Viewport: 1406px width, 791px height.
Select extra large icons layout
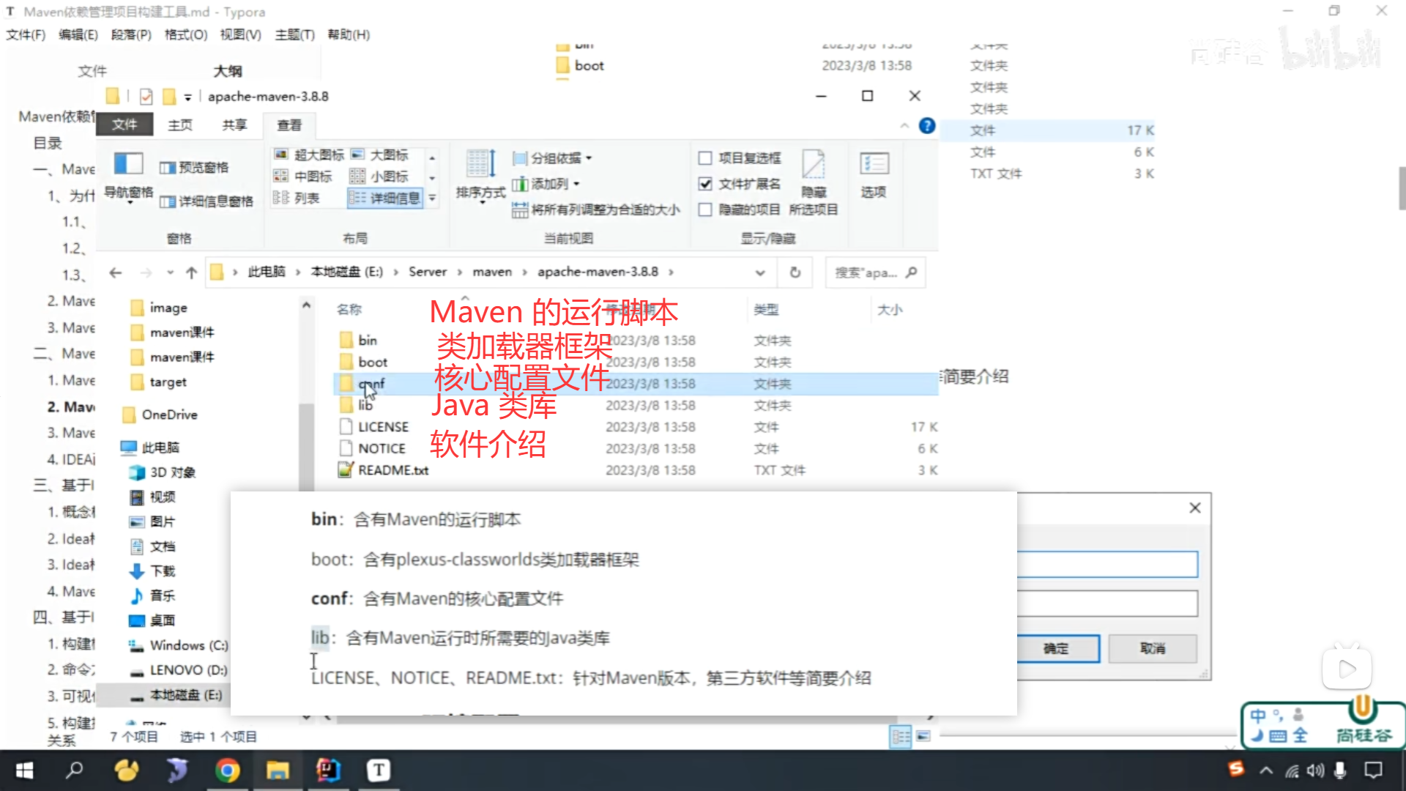click(x=309, y=155)
